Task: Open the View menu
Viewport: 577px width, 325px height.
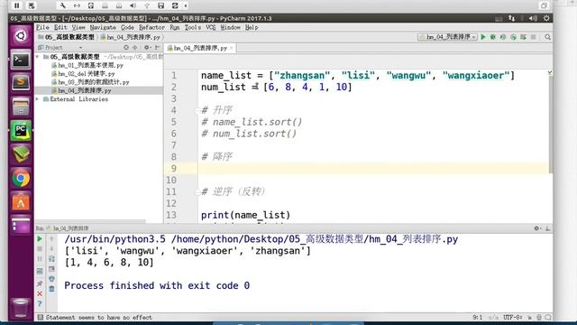Action: 78,28
